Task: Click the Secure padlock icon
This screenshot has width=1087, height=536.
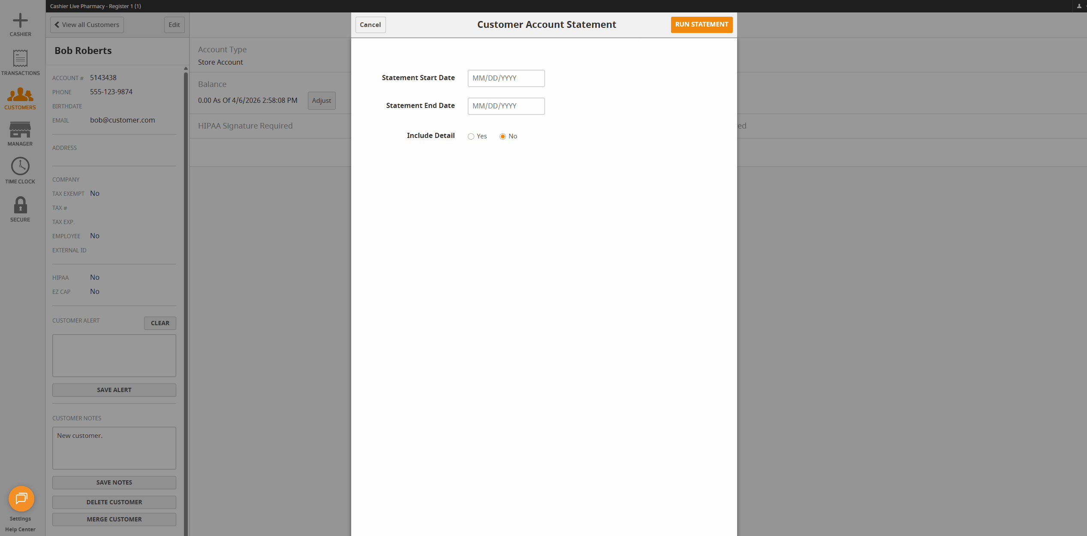Action: [20, 205]
